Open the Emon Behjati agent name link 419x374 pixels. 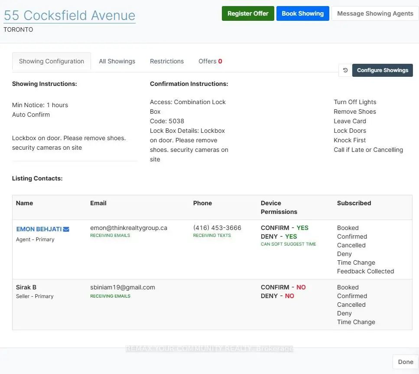point(39,229)
